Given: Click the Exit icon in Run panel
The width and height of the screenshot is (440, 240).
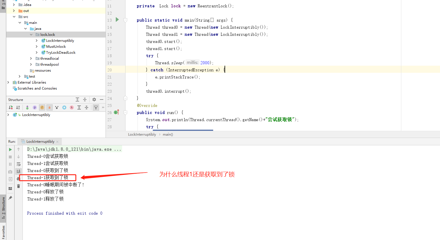Looking at the screenshot, I should click(x=10, y=179).
